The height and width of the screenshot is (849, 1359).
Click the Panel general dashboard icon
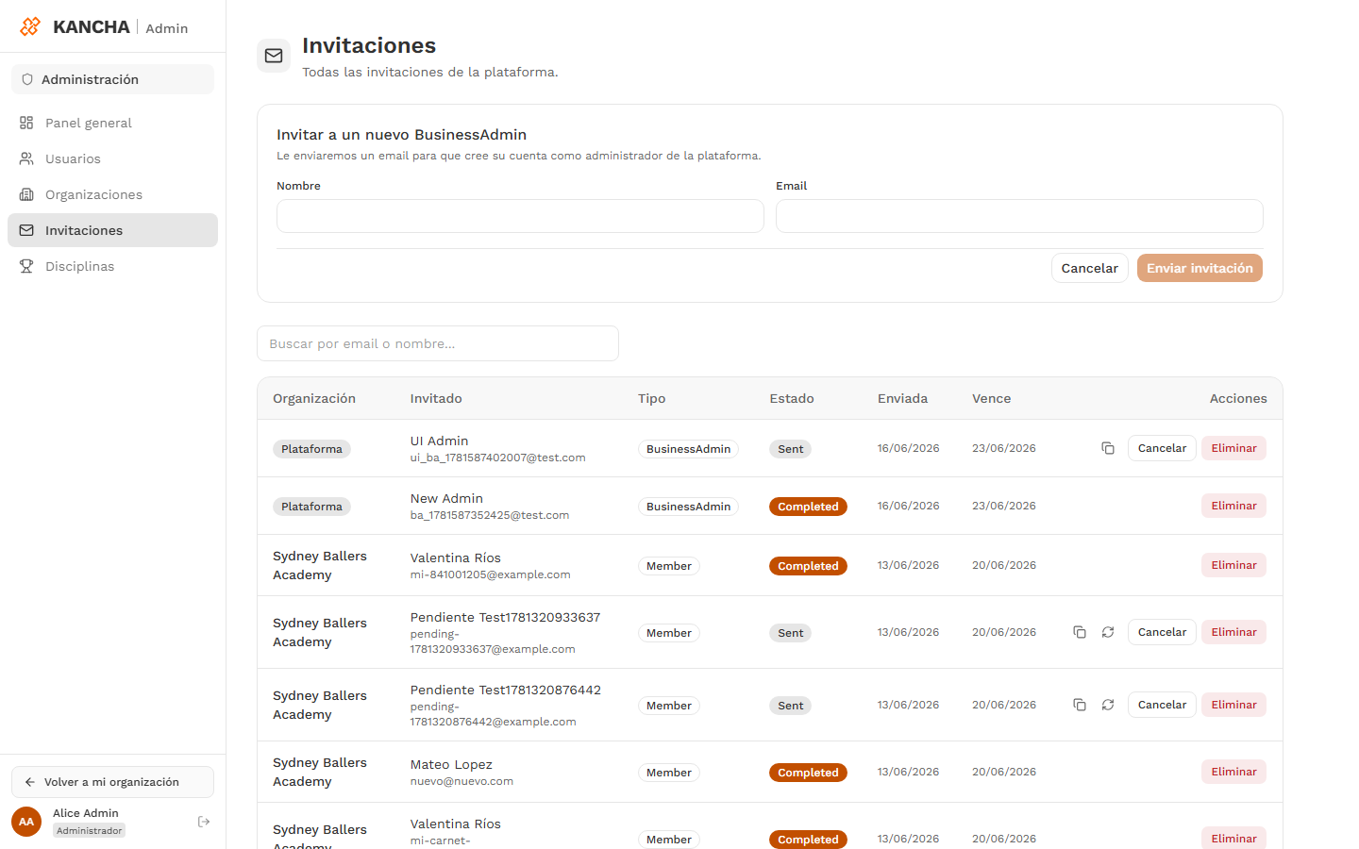point(26,123)
